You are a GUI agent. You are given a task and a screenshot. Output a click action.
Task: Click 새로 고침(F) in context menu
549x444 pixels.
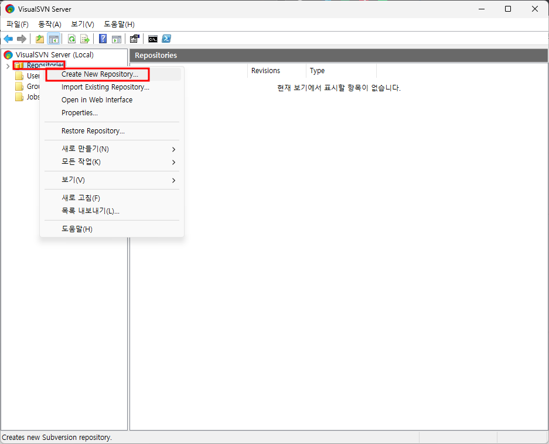pyautogui.click(x=112, y=198)
